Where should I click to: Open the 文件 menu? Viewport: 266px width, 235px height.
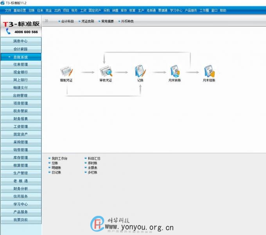pos(8,11)
